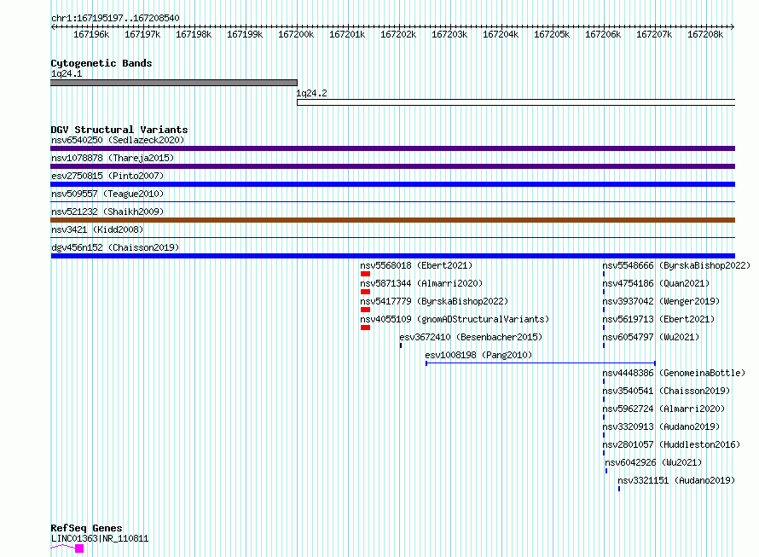Click nsv4448386 (GenomeinaBottle) label
Image resolution: width=759 pixels, height=557 pixels.
pos(674,373)
